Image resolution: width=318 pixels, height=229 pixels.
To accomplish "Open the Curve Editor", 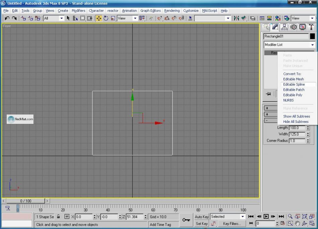I will coord(262,18).
